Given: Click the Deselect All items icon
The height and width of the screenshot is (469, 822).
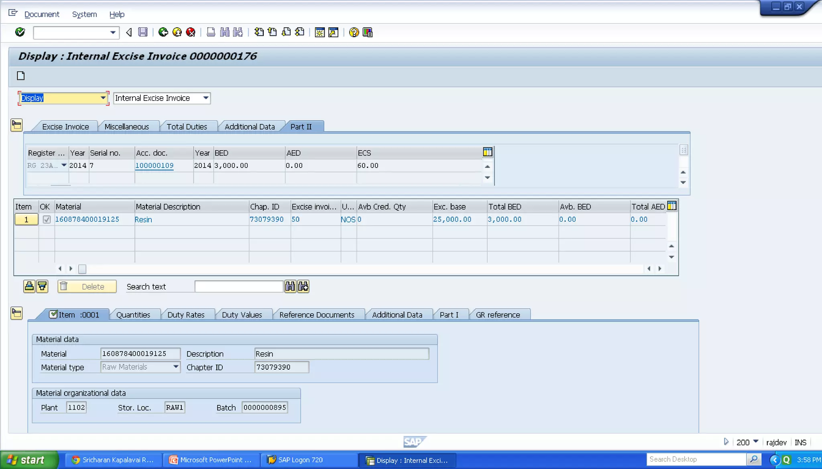Looking at the screenshot, I should pyautogui.click(x=42, y=286).
